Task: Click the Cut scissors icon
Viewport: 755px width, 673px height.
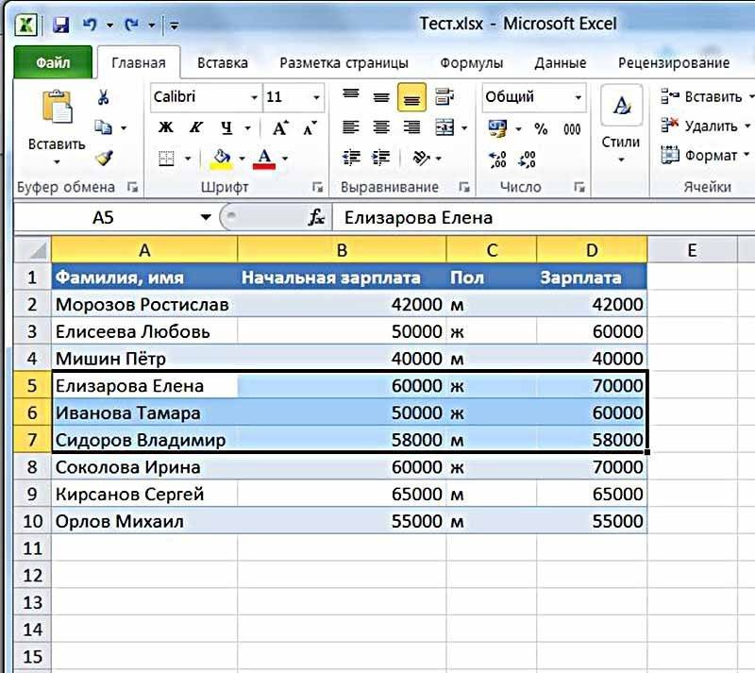Action: (x=104, y=97)
